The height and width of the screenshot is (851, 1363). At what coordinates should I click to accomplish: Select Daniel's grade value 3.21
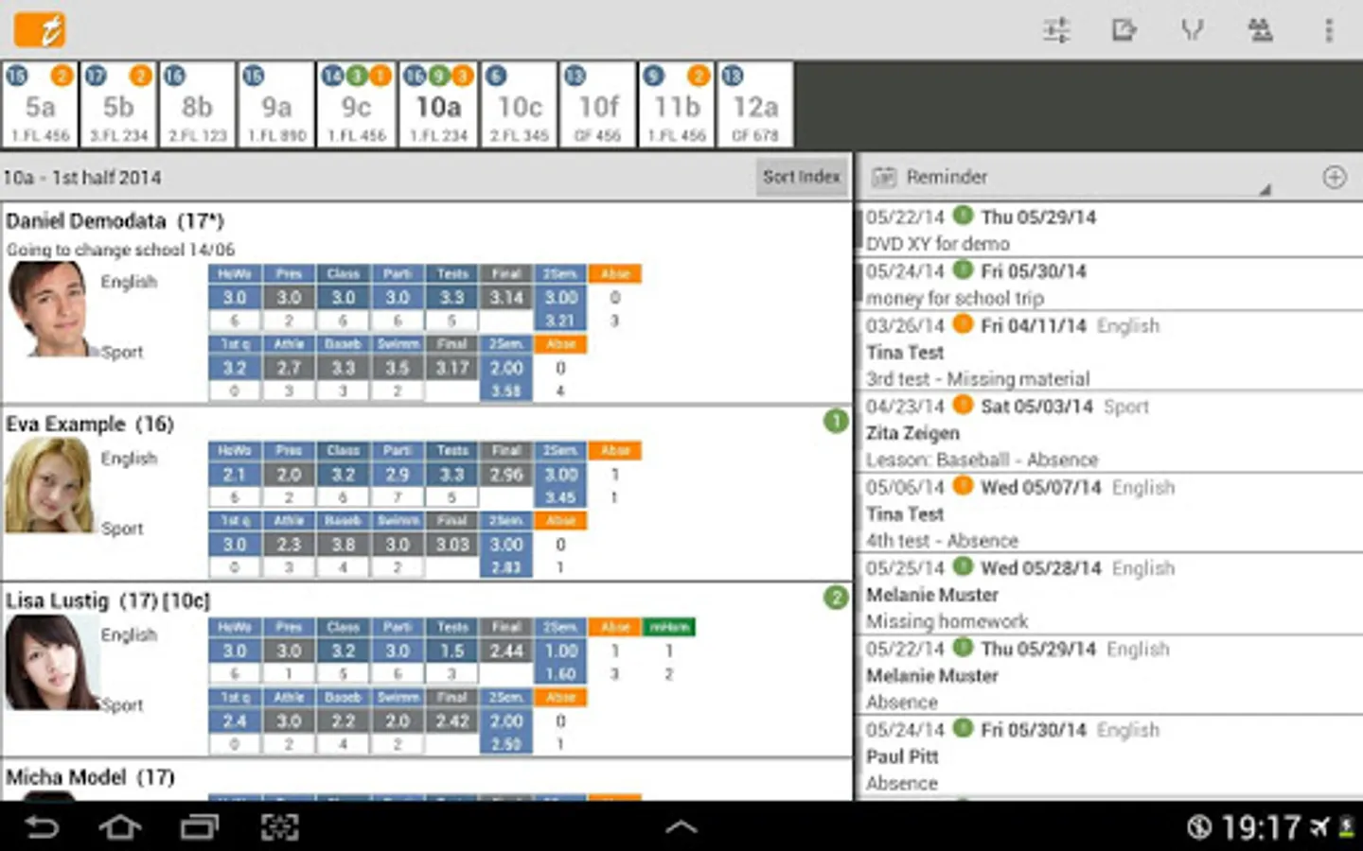[x=560, y=321]
